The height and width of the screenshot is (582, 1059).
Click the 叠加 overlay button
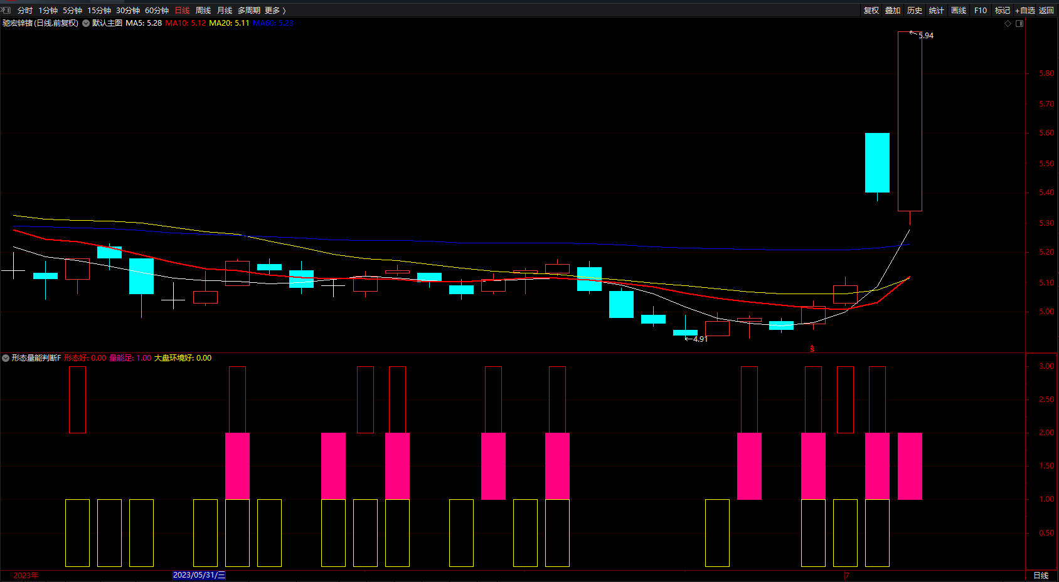(x=893, y=10)
